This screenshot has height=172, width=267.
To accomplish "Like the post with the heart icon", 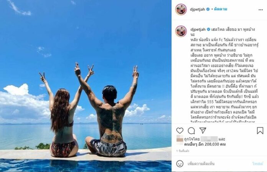I will pos(180,131).
